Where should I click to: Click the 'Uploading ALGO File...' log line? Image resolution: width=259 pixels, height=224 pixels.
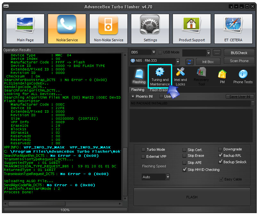point(28,181)
